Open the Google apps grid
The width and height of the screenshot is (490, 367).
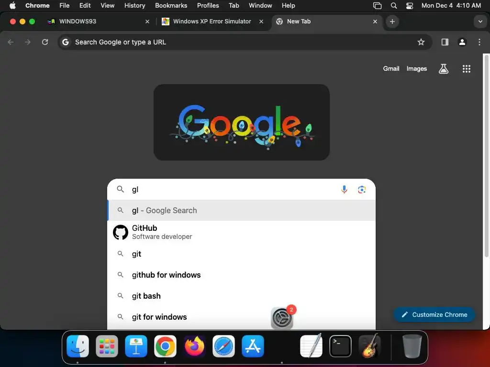pos(466,69)
